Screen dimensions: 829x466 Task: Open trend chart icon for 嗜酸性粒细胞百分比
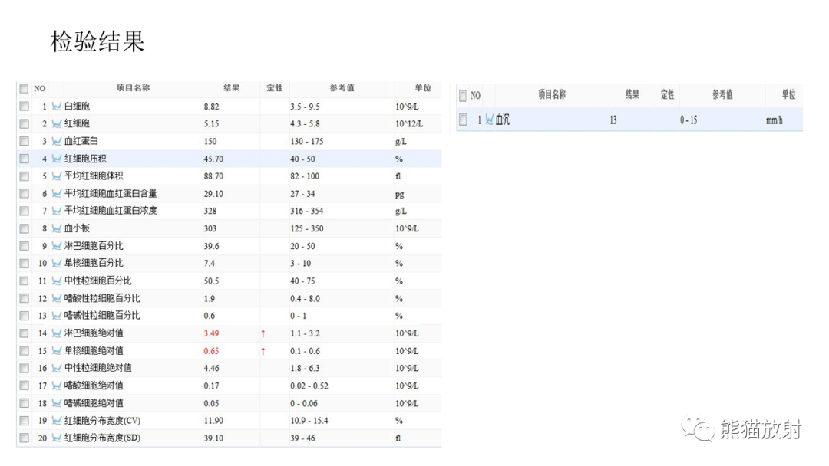(57, 299)
